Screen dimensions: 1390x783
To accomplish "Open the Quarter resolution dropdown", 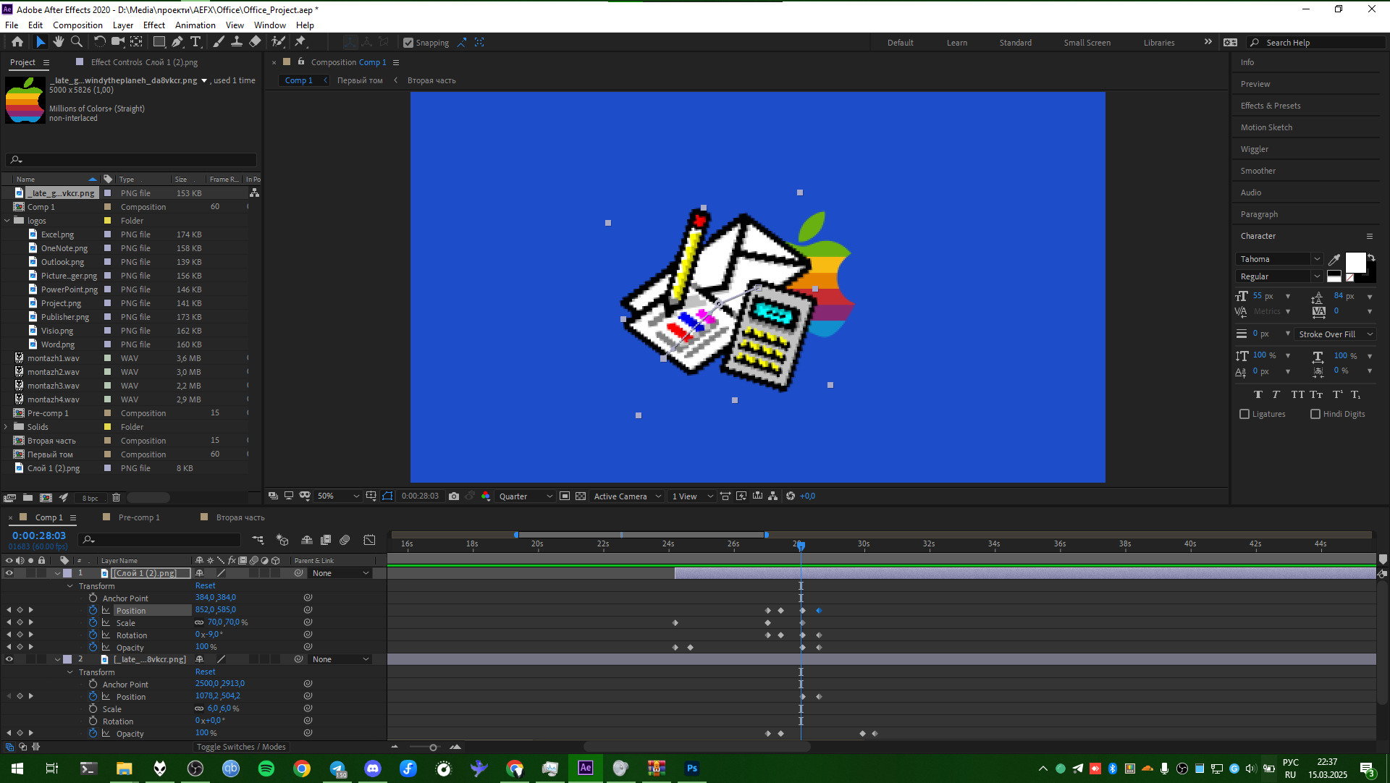I will 526,496.
